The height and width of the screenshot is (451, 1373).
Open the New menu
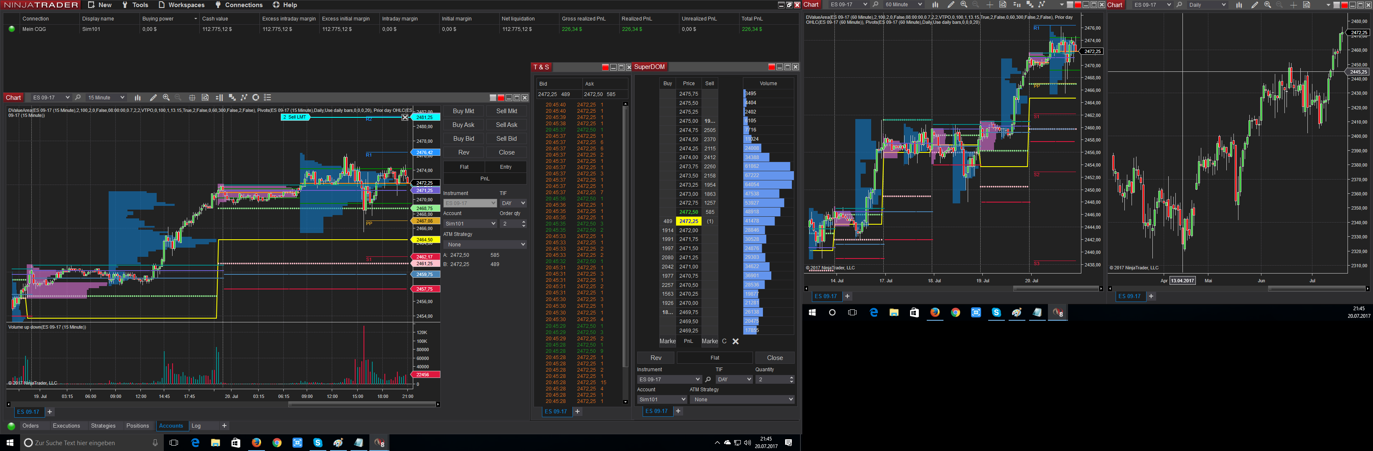(x=100, y=5)
